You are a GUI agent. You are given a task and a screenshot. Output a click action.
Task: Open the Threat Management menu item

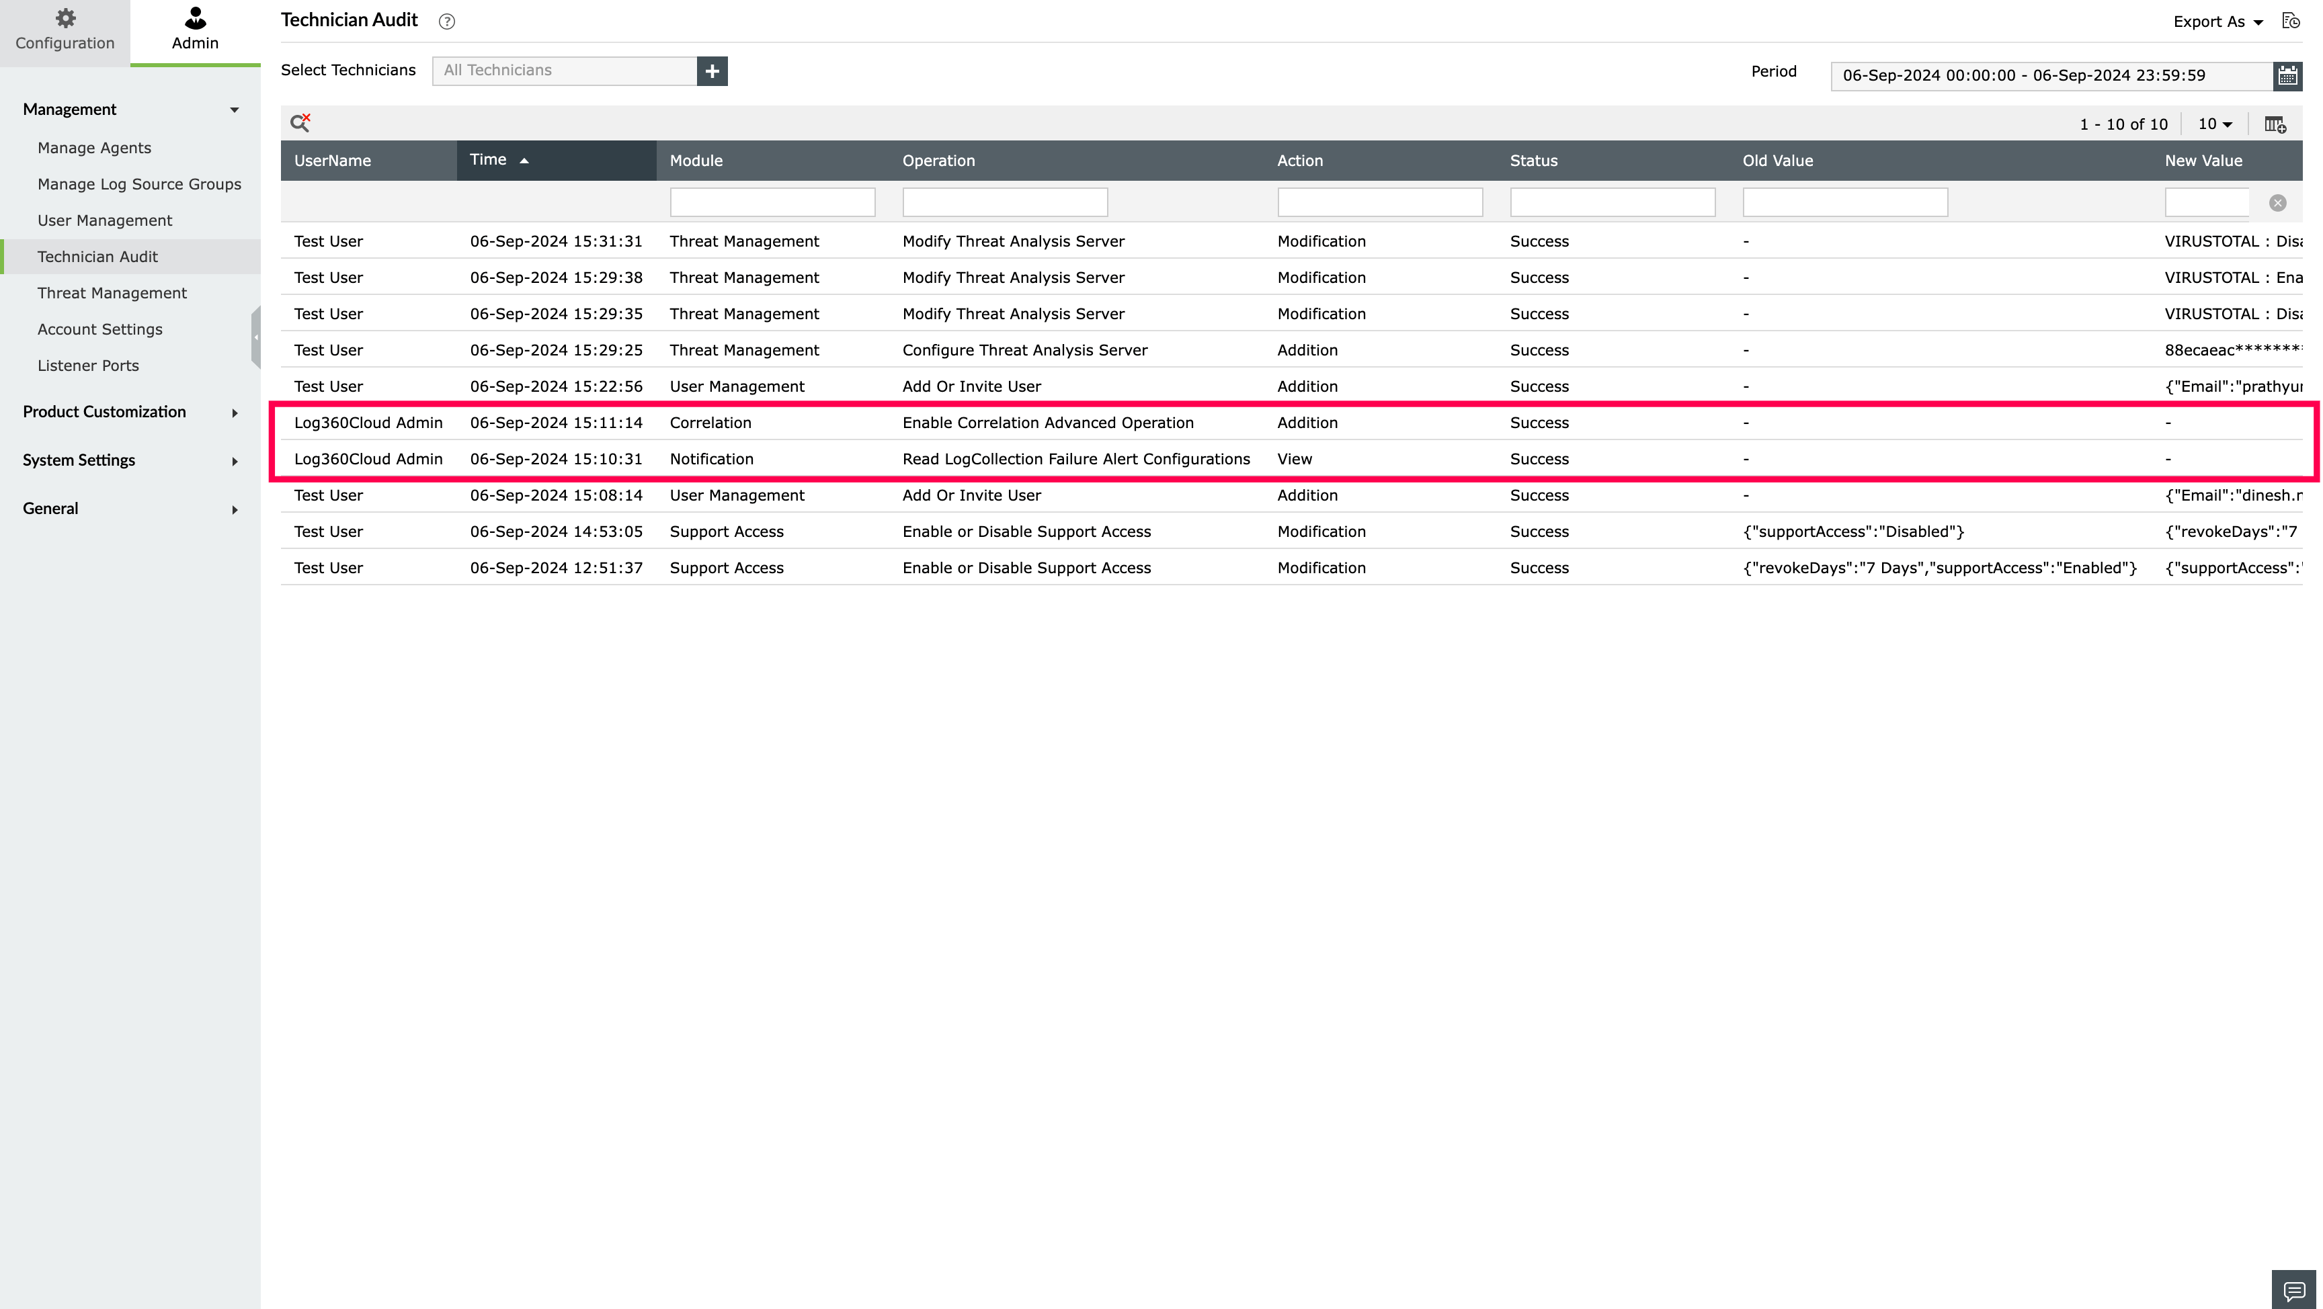tap(112, 293)
